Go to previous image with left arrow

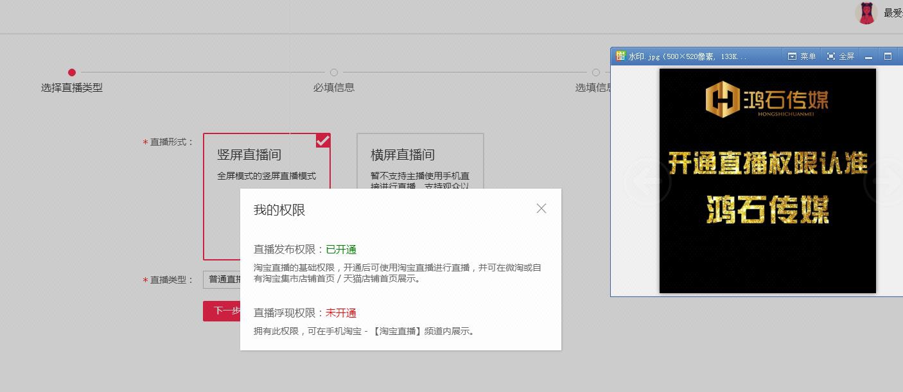pos(647,182)
